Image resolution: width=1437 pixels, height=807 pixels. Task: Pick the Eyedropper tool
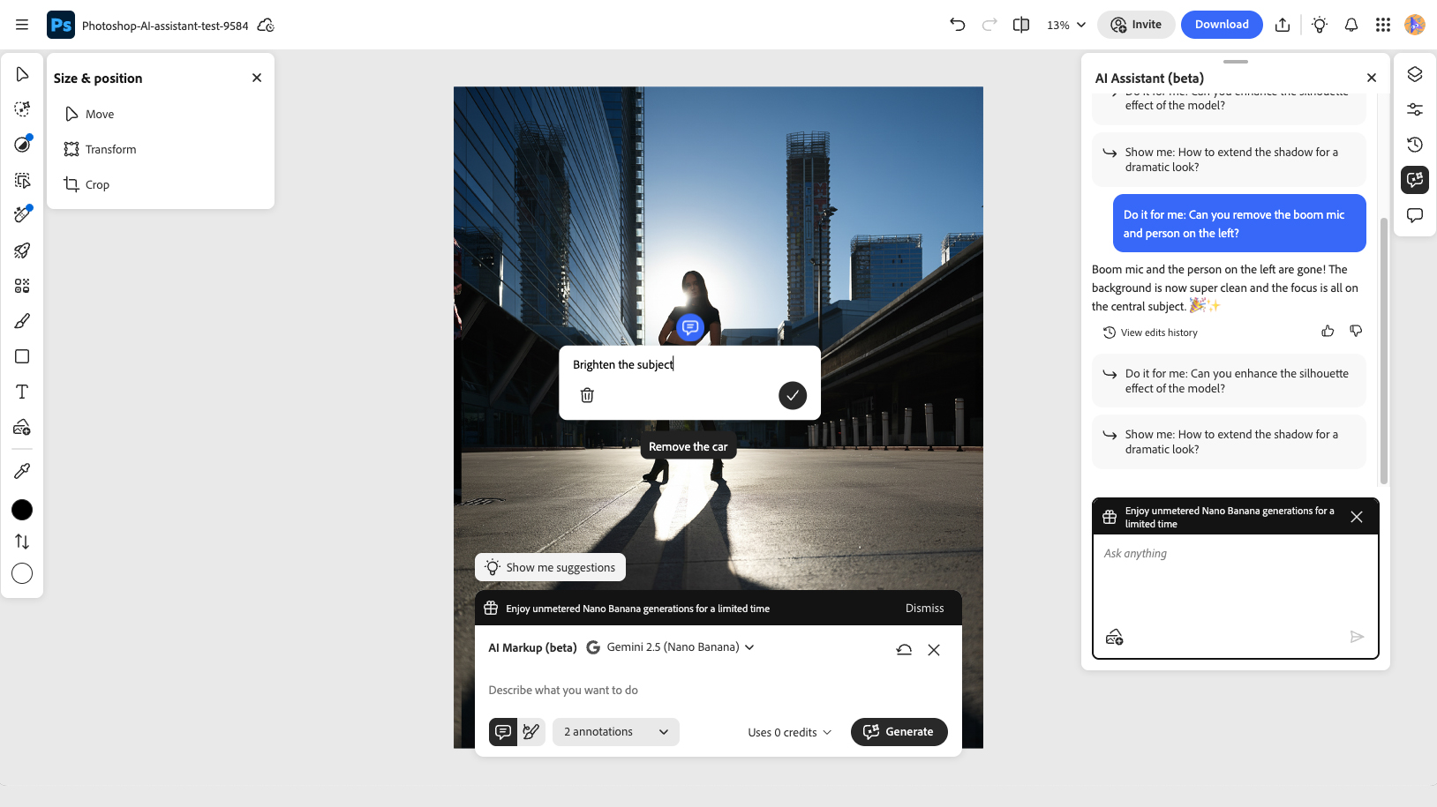click(x=22, y=470)
